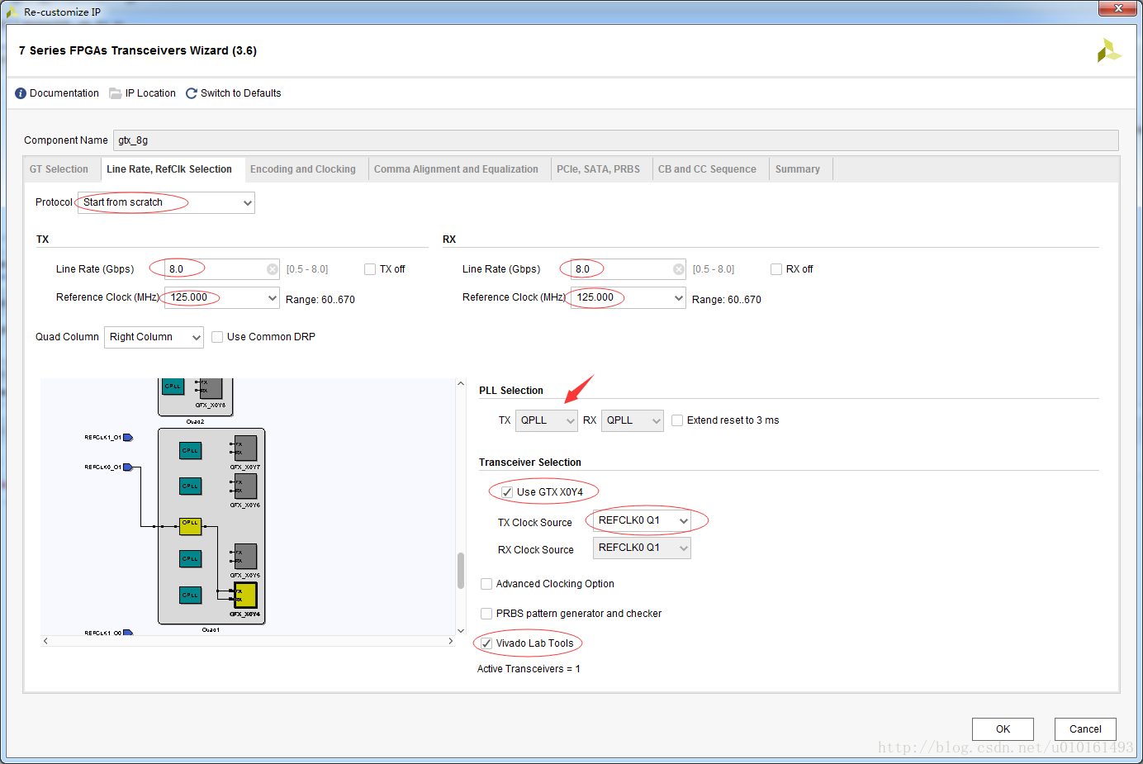Click the TX Line Rate input field
1143x764 pixels.
click(223, 269)
